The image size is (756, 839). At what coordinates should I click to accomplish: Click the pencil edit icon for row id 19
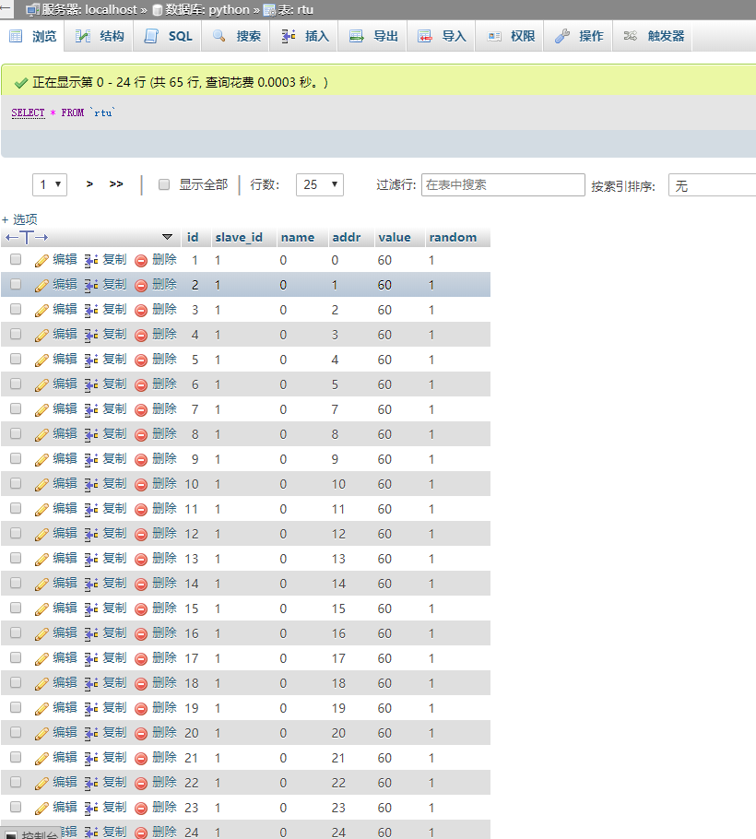(x=41, y=708)
